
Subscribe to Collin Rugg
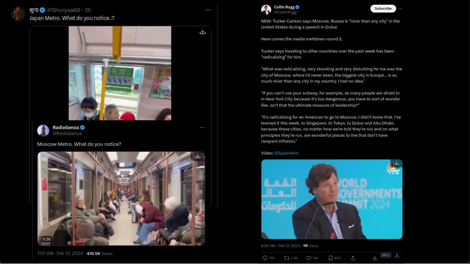tap(383, 8)
